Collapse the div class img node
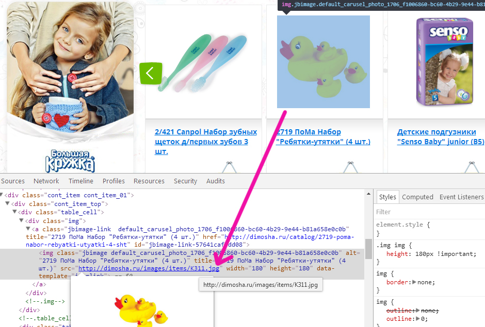 click(x=21, y=220)
